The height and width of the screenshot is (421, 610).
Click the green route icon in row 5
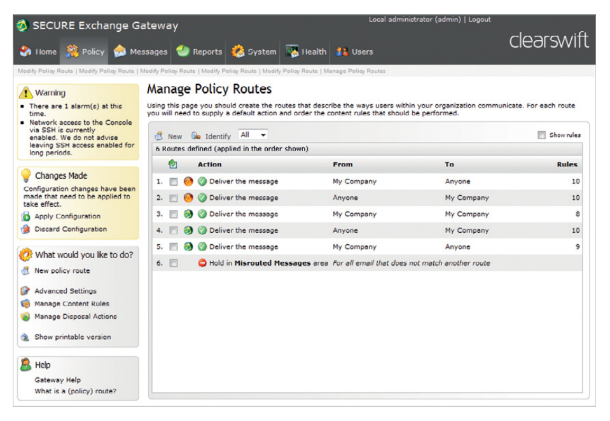(x=188, y=247)
